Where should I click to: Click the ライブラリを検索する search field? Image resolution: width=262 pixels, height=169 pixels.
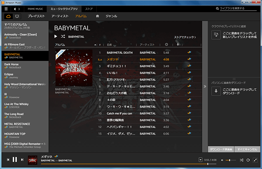(238, 9)
